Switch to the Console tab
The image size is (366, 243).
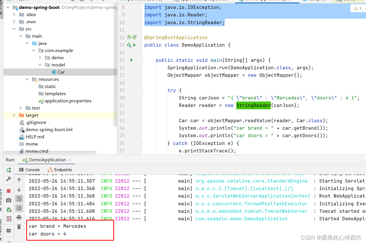click(30, 170)
